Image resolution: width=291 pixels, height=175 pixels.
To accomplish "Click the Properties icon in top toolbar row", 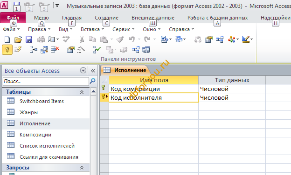I will [208, 39].
